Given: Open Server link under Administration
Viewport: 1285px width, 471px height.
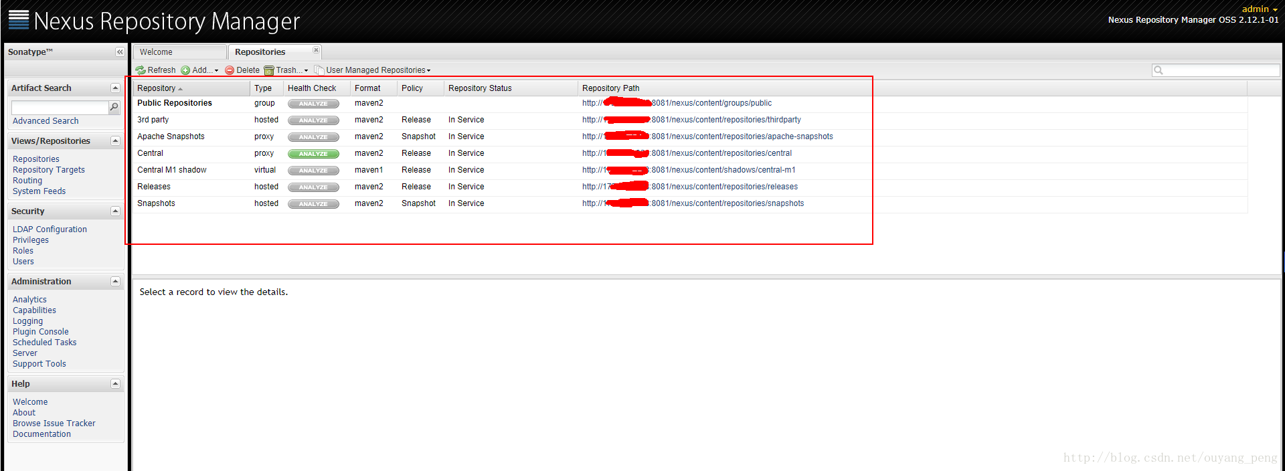Looking at the screenshot, I should (x=25, y=353).
